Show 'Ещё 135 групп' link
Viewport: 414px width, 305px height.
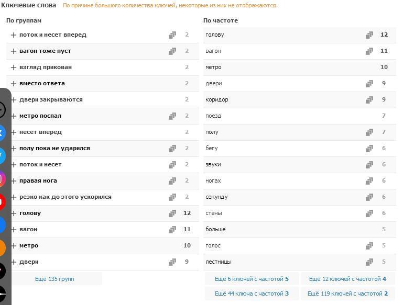point(55,279)
